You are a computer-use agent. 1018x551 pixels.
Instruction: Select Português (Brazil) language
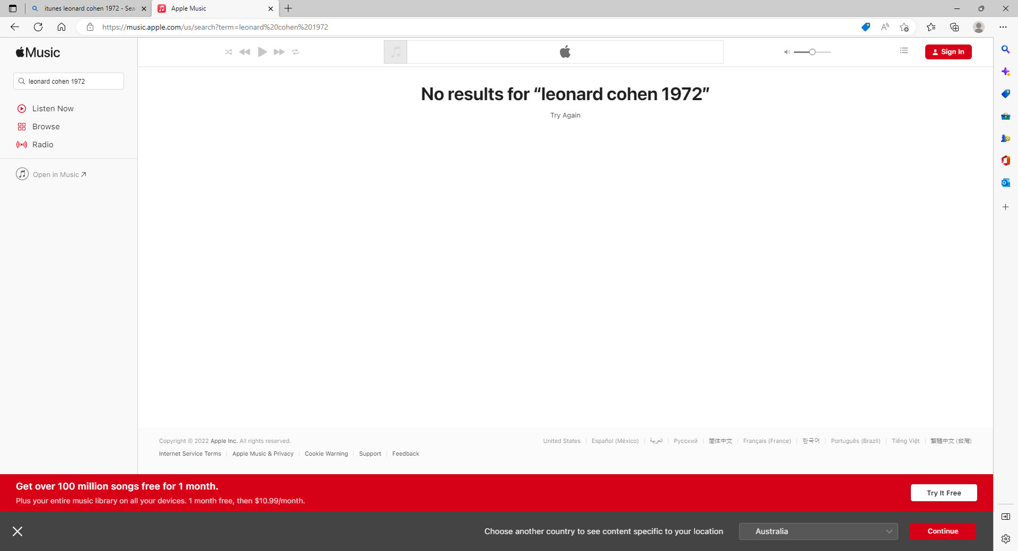point(855,441)
